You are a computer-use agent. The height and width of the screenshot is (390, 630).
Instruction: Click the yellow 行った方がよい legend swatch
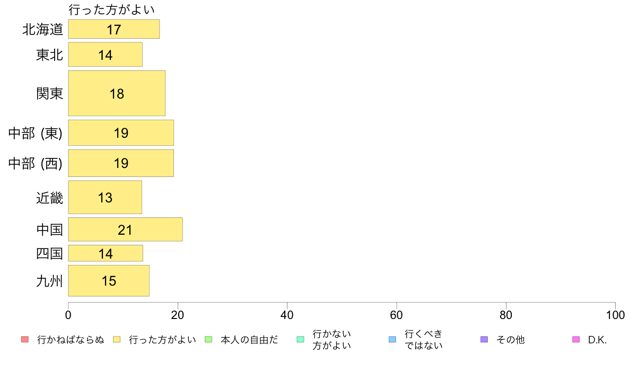click(x=117, y=339)
